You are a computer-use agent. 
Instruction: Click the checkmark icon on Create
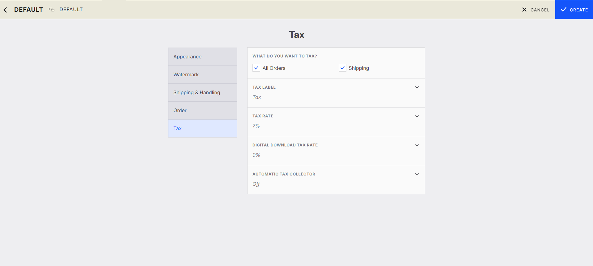tap(563, 10)
